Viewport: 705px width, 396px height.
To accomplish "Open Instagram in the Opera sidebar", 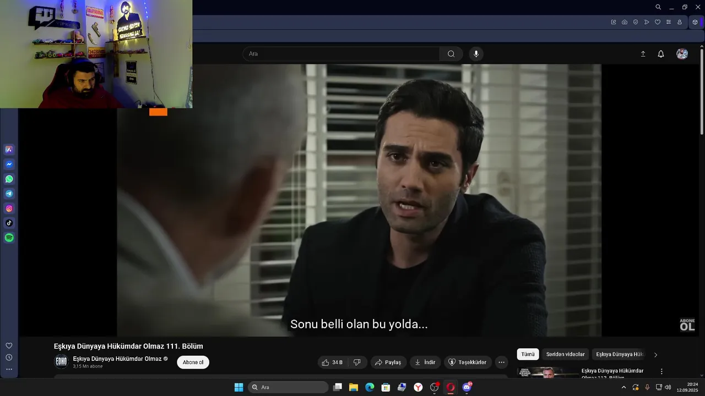I will click(x=9, y=208).
